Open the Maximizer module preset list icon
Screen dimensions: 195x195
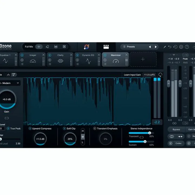coord(105,64)
